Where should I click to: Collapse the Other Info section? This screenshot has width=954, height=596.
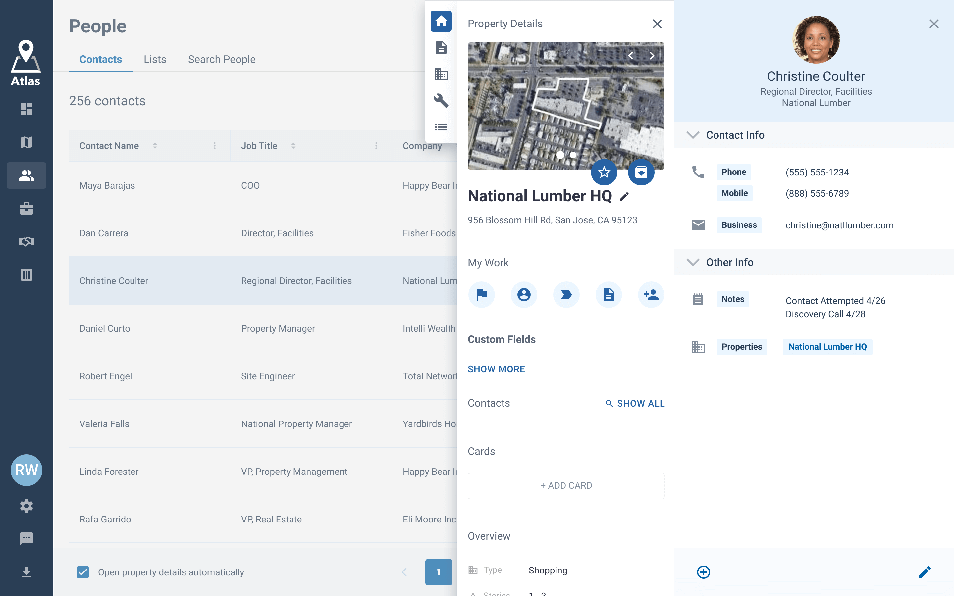tap(693, 262)
